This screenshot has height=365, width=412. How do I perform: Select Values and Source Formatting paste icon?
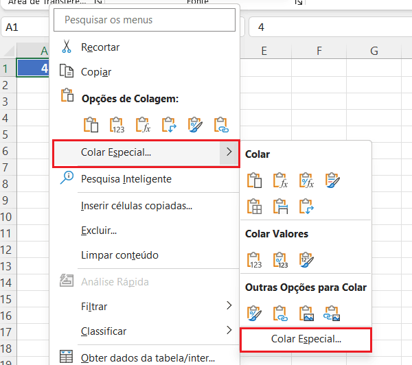click(306, 260)
